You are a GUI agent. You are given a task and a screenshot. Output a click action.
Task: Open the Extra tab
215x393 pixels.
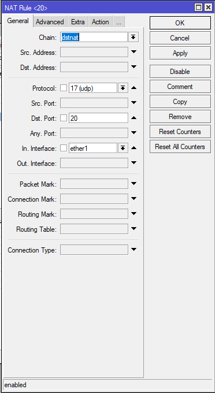pyautogui.click(x=77, y=22)
